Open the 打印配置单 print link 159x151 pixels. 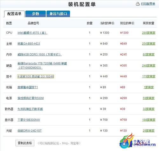coord(148,4)
